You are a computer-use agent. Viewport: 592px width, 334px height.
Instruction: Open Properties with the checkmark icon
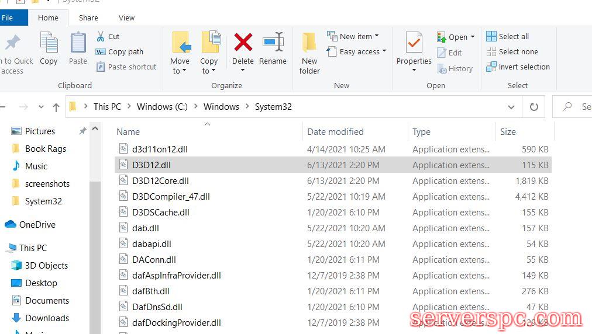pyautogui.click(x=414, y=44)
